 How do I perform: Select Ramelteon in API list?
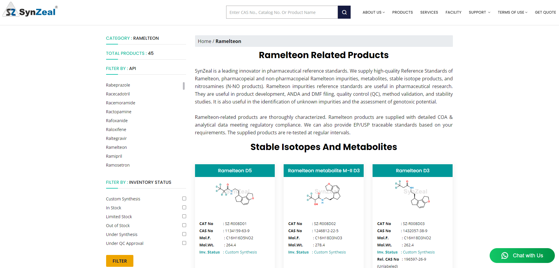pos(116,147)
